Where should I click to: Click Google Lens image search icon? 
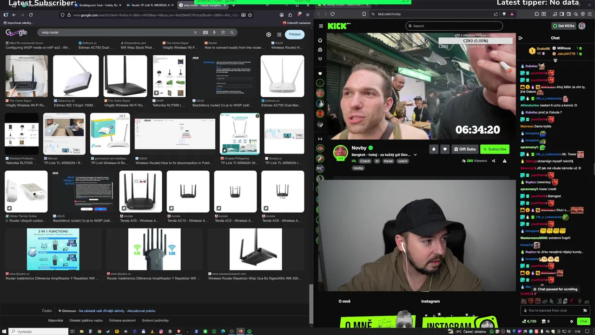223,33
